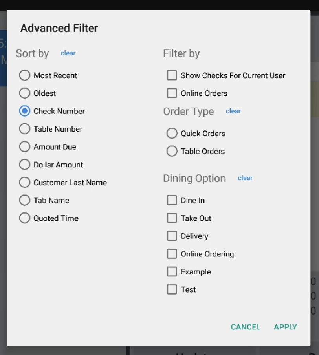The width and height of the screenshot is (319, 355).
Task: Sort by Customer Last Name
Action: point(25,183)
